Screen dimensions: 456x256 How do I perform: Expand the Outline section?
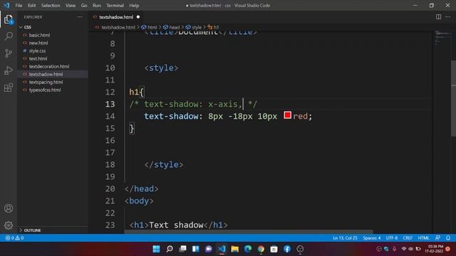32,230
